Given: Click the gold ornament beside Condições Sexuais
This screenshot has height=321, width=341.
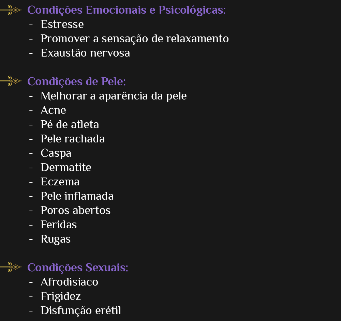Looking at the screenshot, I should pos(12,267).
